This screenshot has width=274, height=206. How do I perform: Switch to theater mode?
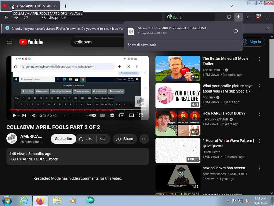tap(131, 115)
